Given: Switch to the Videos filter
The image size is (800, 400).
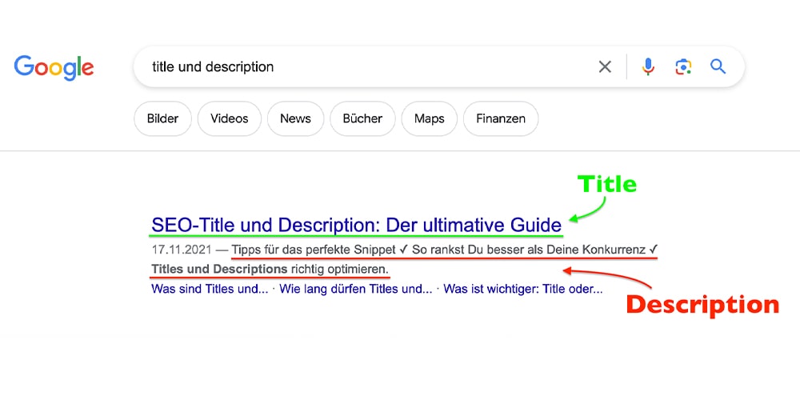Looking at the screenshot, I should 230,119.
